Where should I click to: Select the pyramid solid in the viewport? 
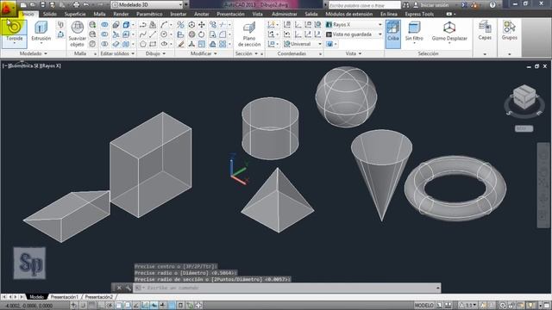pos(278,201)
